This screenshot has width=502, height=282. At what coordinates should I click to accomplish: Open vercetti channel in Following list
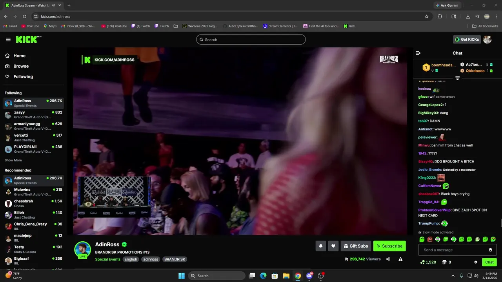tap(33, 137)
